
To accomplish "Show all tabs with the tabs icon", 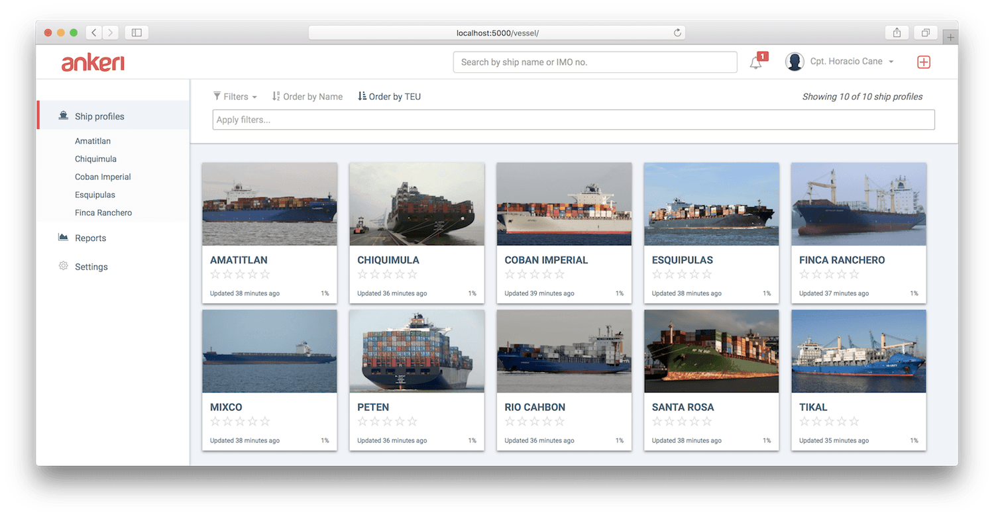I will 926,32.
